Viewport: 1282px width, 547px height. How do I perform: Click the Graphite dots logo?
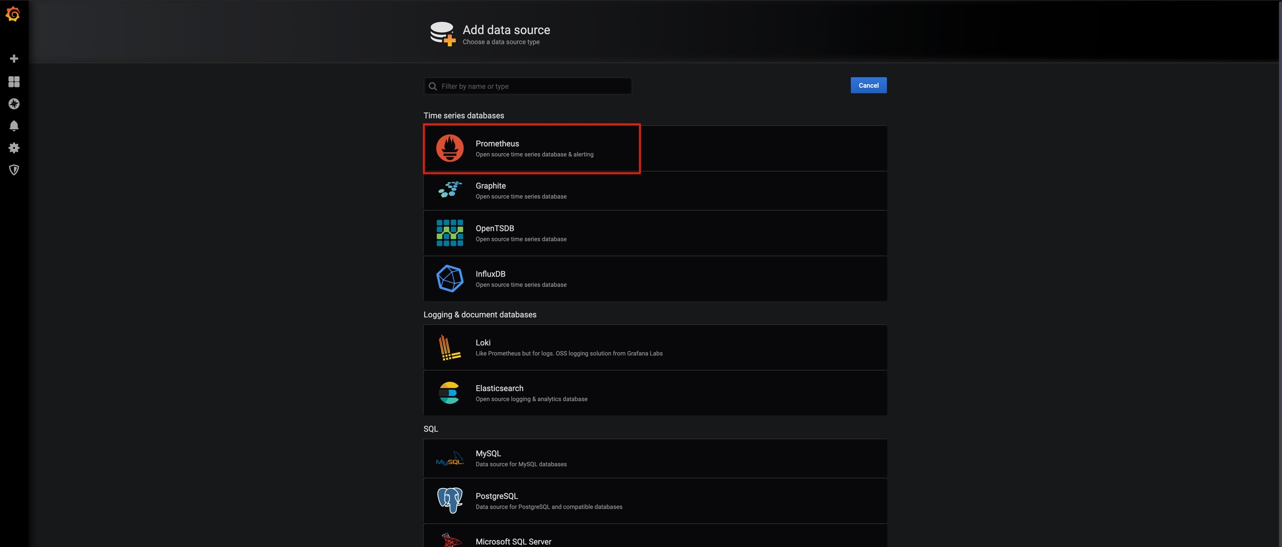pos(450,190)
